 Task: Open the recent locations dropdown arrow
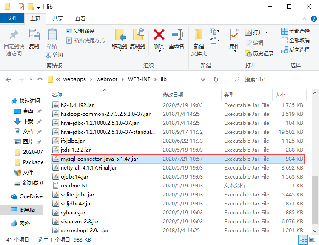31,80
